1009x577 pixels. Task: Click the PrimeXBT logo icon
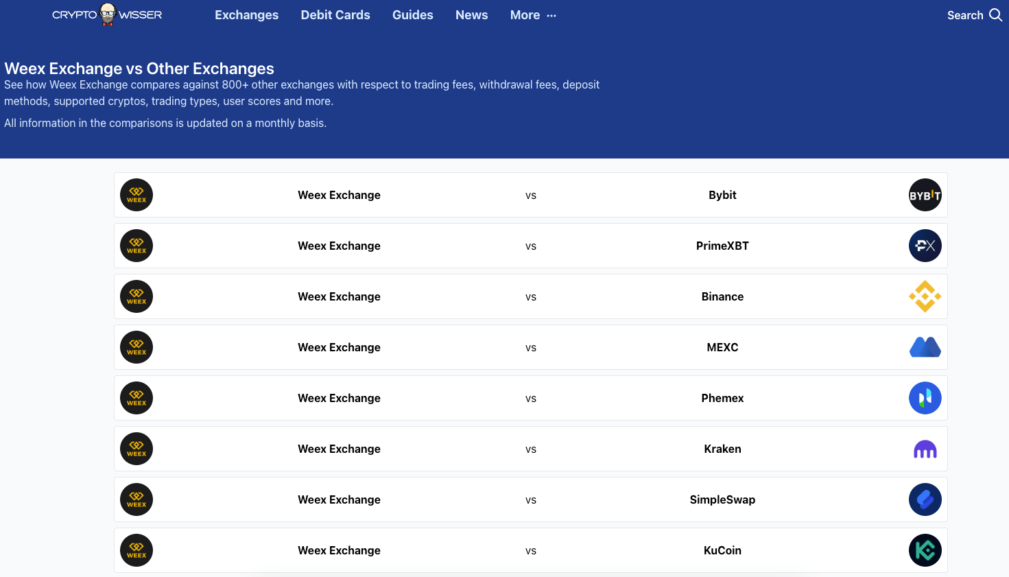click(x=925, y=246)
